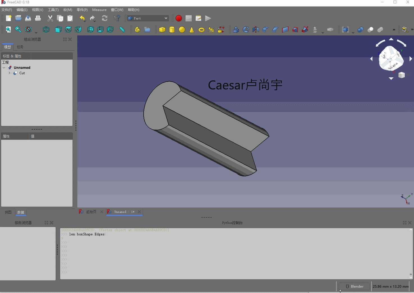Set the top view cube icon
This screenshot has width=414, height=293.
tap(68, 30)
